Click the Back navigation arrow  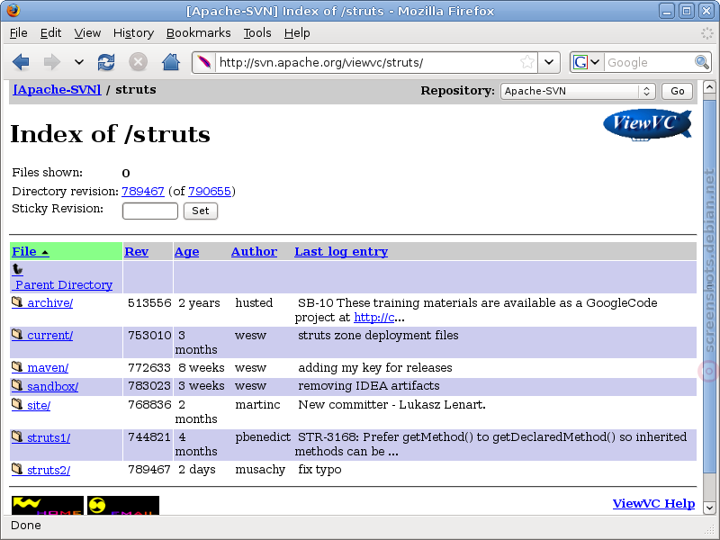point(21,62)
